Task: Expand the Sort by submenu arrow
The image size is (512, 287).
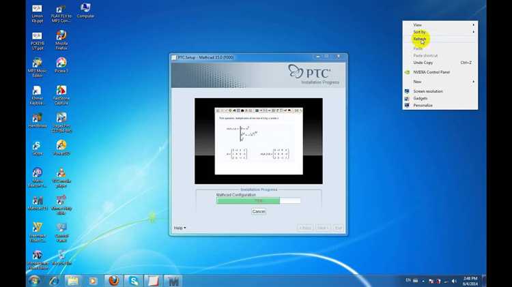Action: [x=473, y=31]
